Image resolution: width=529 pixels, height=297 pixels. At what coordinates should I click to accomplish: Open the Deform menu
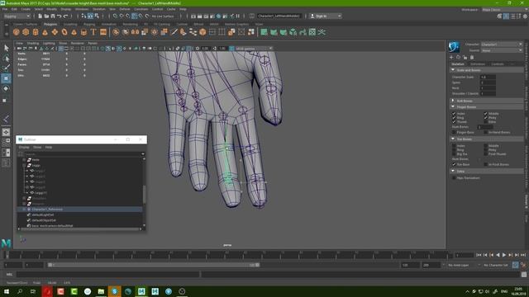point(125,9)
